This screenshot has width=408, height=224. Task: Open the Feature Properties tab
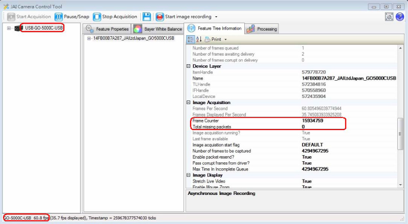click(107, 29)
